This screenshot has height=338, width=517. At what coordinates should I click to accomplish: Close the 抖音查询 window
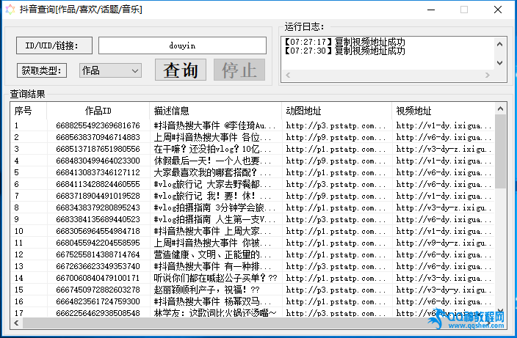click(x=498, y=10)
